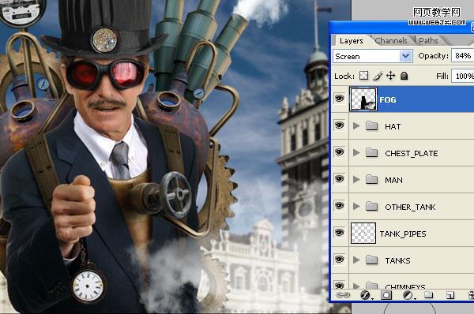Screen dimensions: 474x314
Task: Switch to the Paths tab
Action: pos(428,41)
